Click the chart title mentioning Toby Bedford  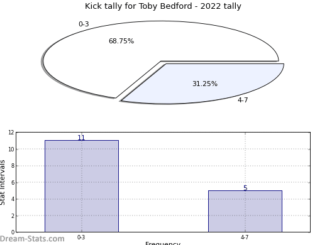pyautogui.click(x=163, y=6)
